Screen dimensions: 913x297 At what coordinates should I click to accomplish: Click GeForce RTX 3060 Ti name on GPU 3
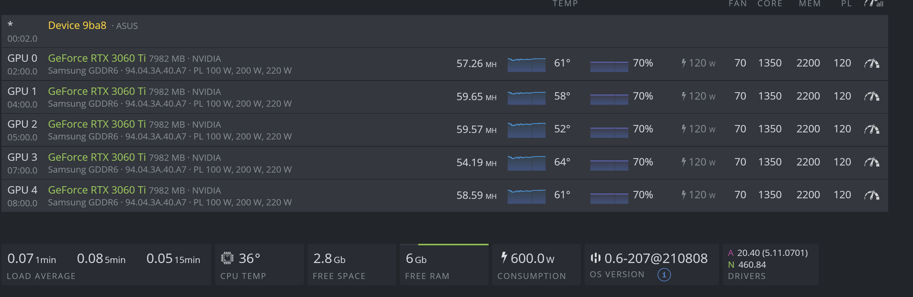tap(97, 157)
